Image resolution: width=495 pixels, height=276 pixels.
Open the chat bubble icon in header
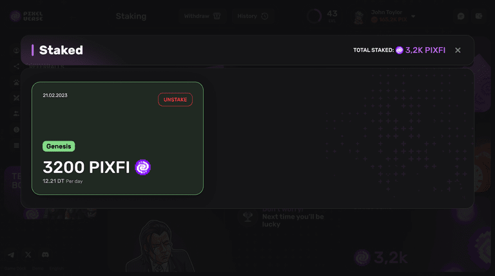pos(461,16)
